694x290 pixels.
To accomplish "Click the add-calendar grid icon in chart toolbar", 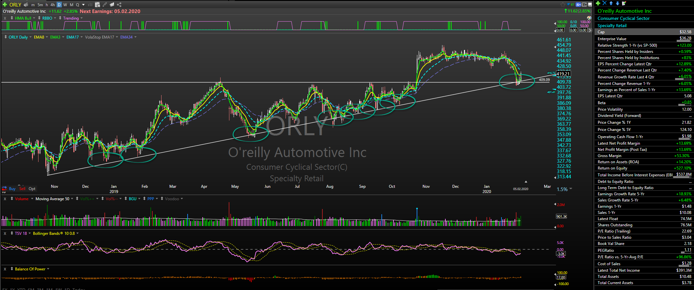I will point(98,5).
